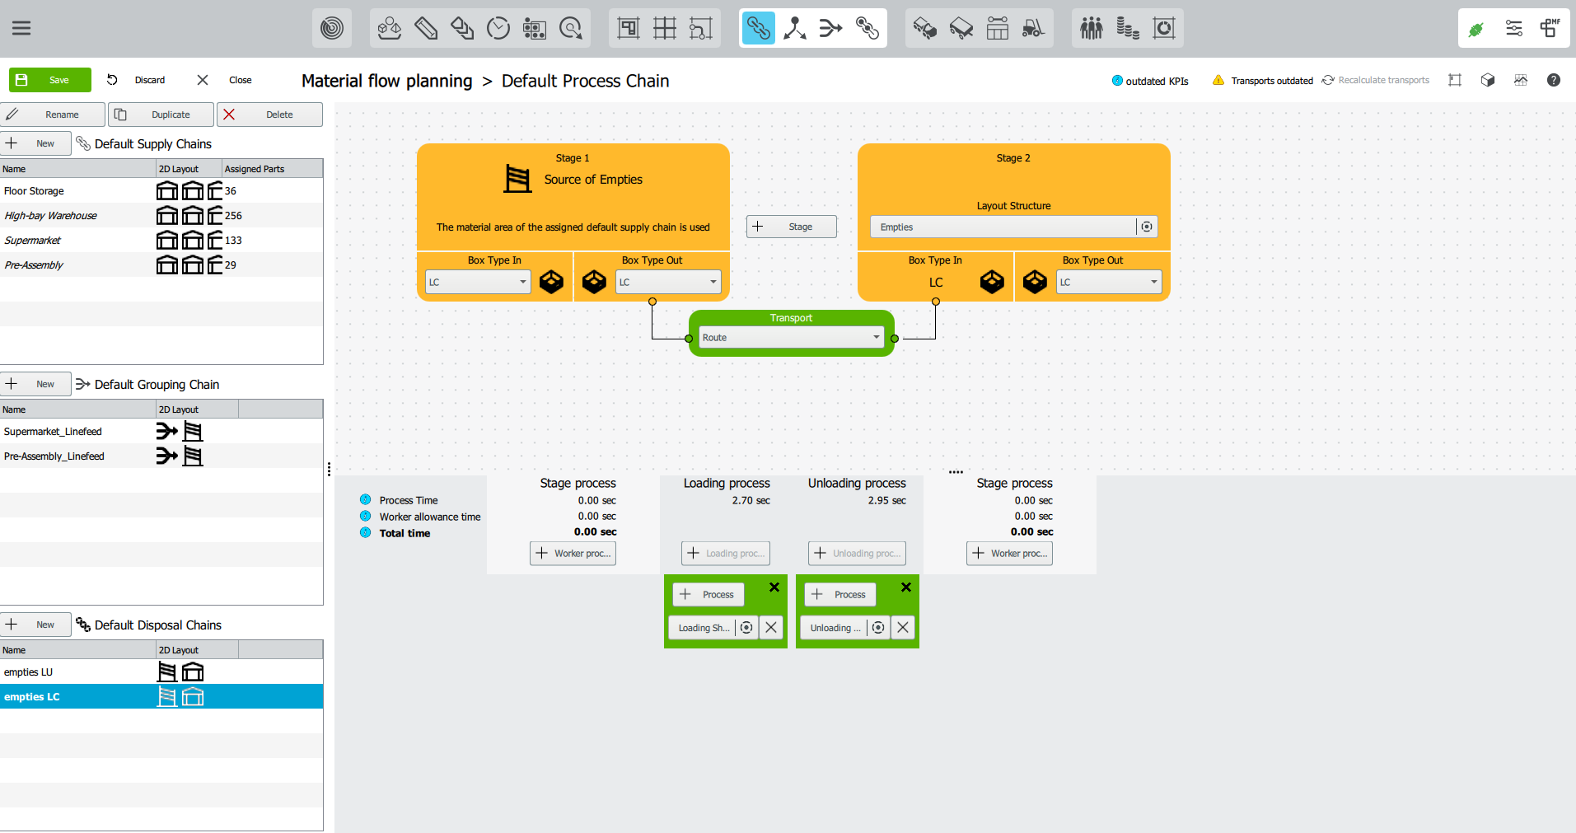Select Supermarket_Linefeed grouping chain
This screenshot has width=1576, height=833.
coord(161,431)
